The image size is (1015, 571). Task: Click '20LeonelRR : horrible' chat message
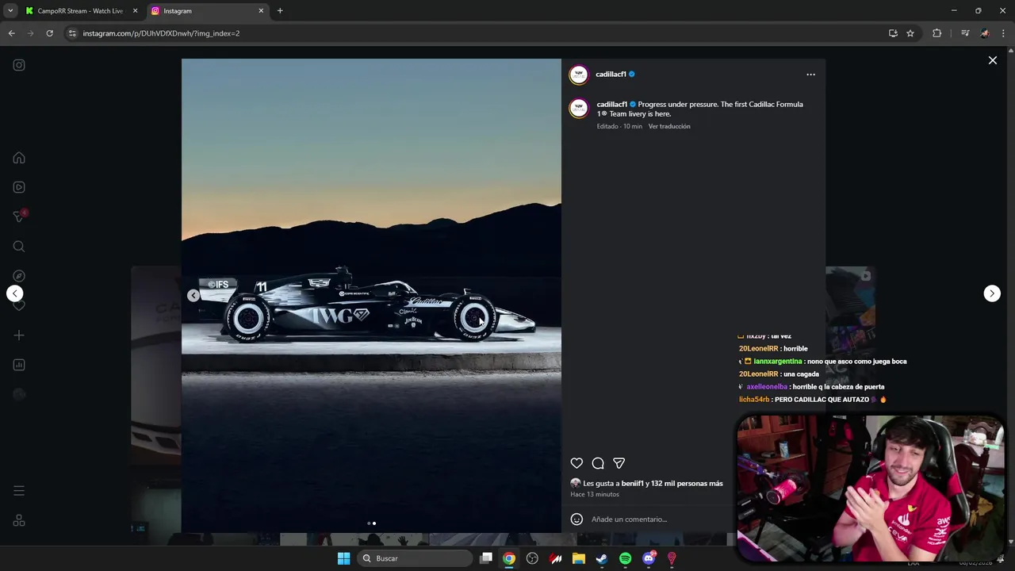773,349
